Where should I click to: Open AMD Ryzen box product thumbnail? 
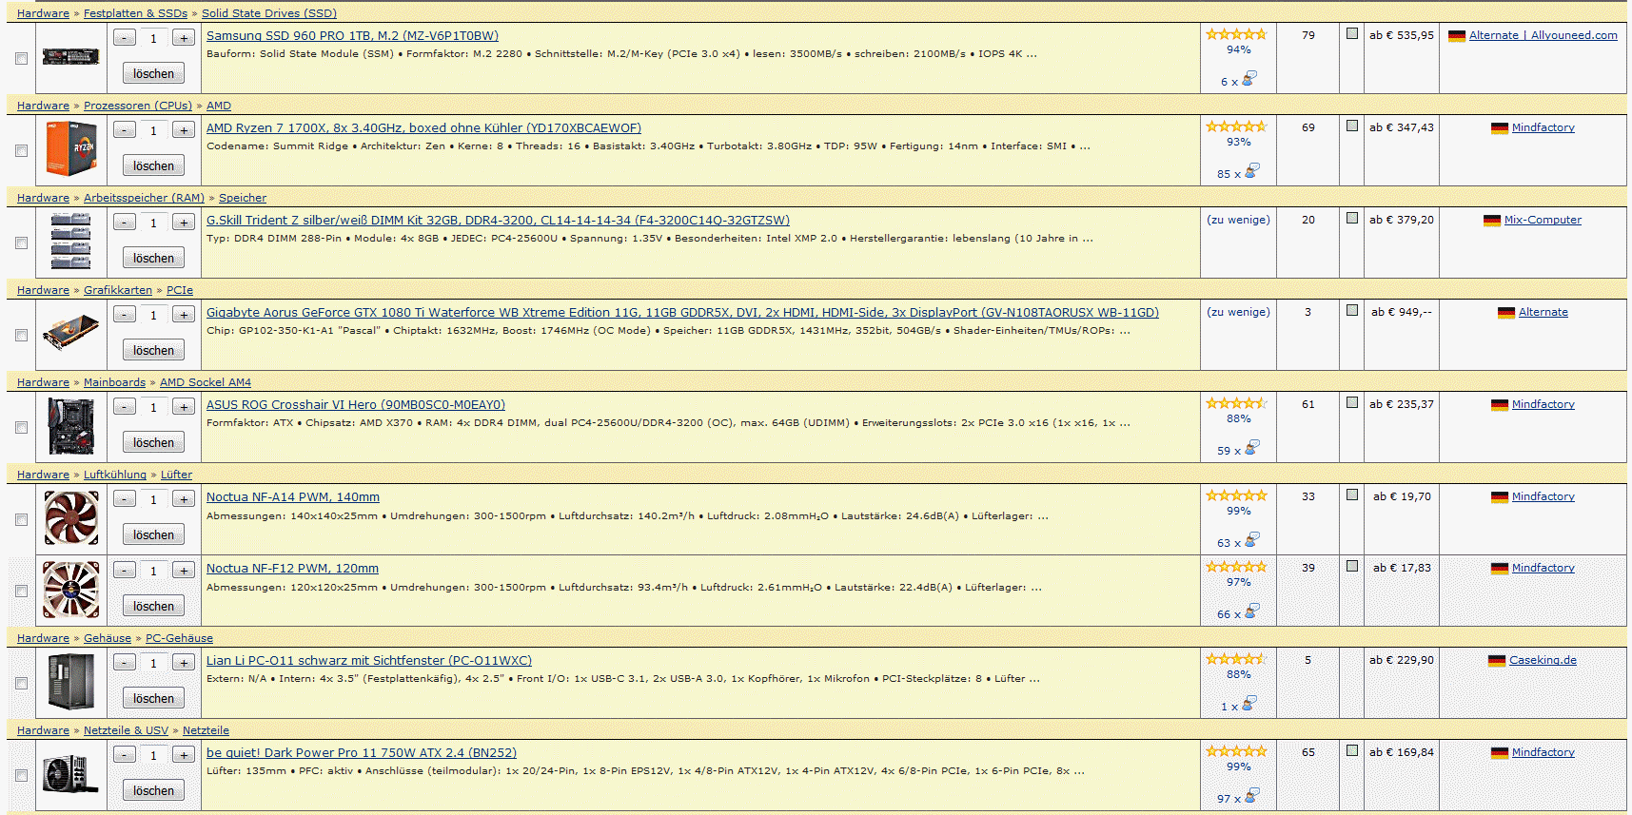pos(70,149)
